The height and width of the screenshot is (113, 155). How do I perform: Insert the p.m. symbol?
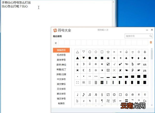[145, 70]
